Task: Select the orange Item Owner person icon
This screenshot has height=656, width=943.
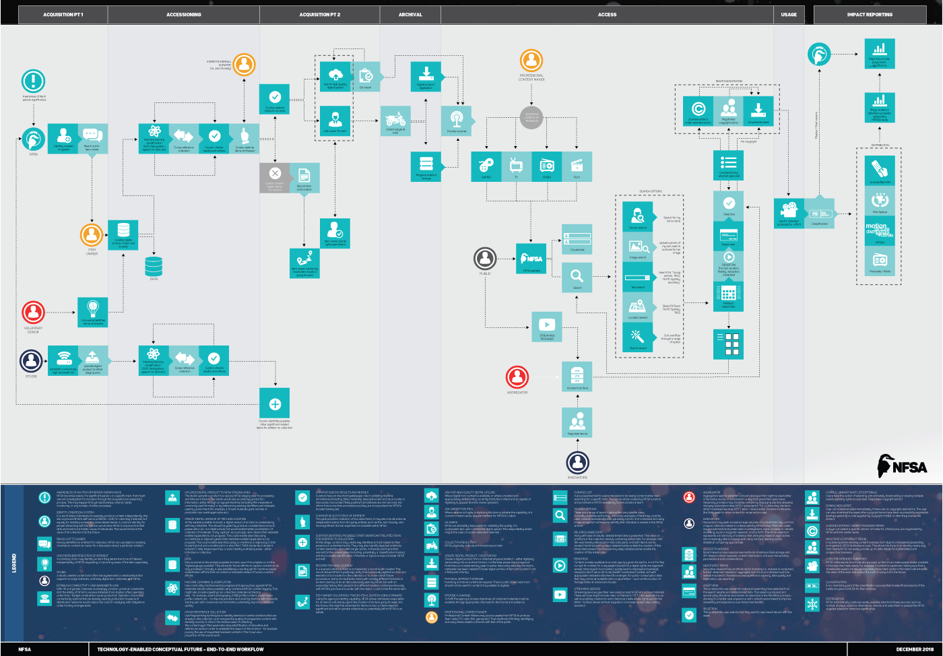Action: coord(92,235)
